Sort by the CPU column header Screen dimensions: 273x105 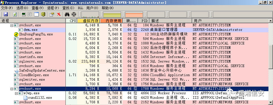point(71,21)
